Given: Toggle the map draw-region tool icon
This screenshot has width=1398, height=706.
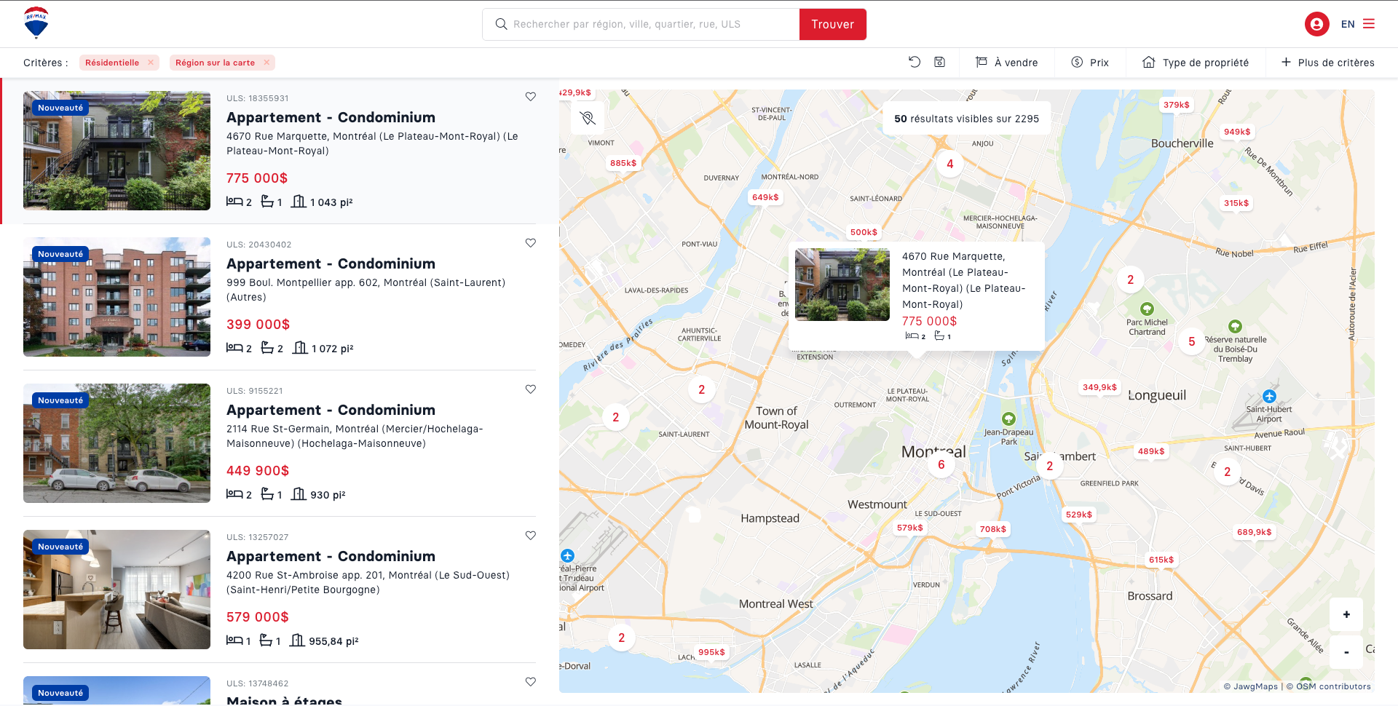Looking at the screenshot, I should click(588, 118).
